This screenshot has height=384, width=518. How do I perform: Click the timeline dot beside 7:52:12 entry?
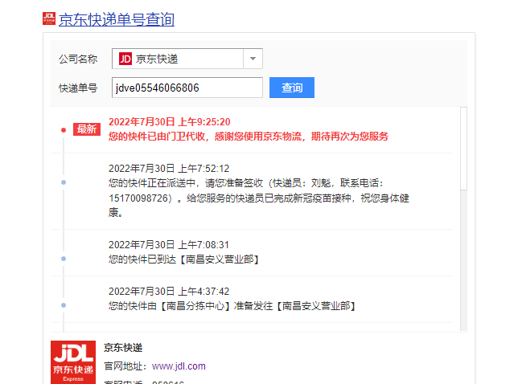click(64, 182)
